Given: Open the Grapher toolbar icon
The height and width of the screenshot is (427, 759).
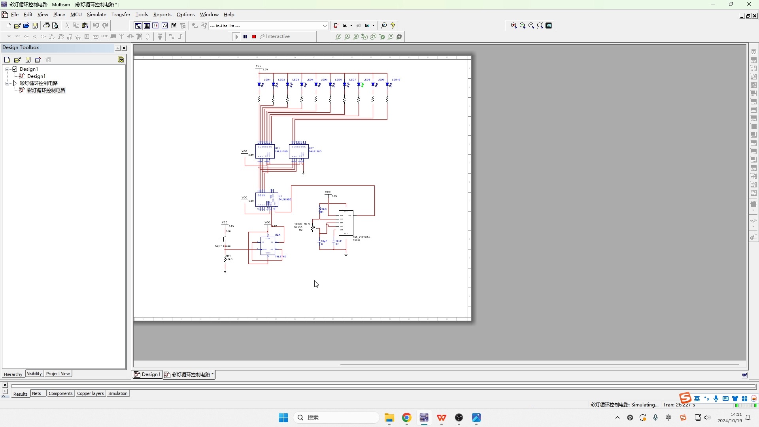Looking at the screenshot, I should click(x=164, y=26).
